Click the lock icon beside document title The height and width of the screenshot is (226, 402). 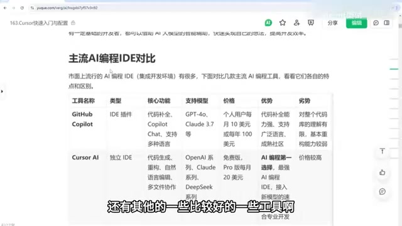point(73,23)
